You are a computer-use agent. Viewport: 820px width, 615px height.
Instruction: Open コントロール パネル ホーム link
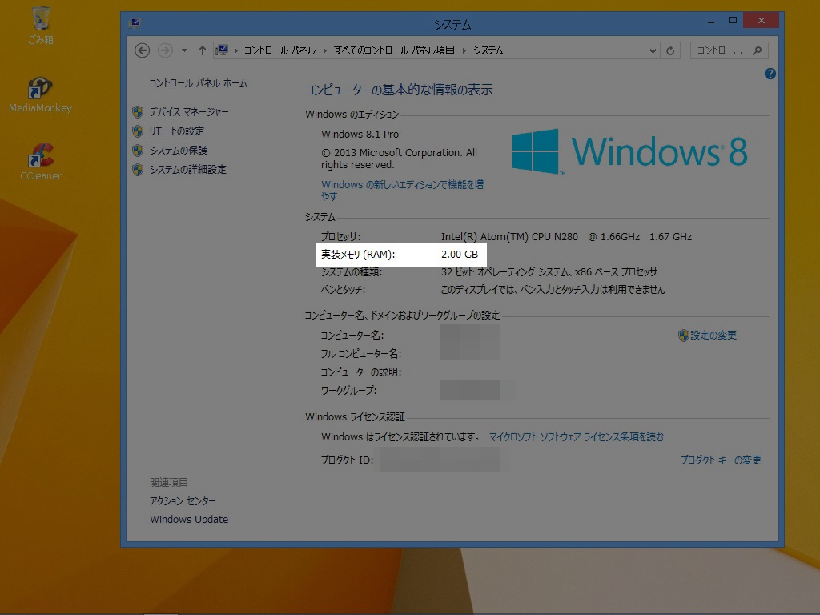(x=199, y=83)
